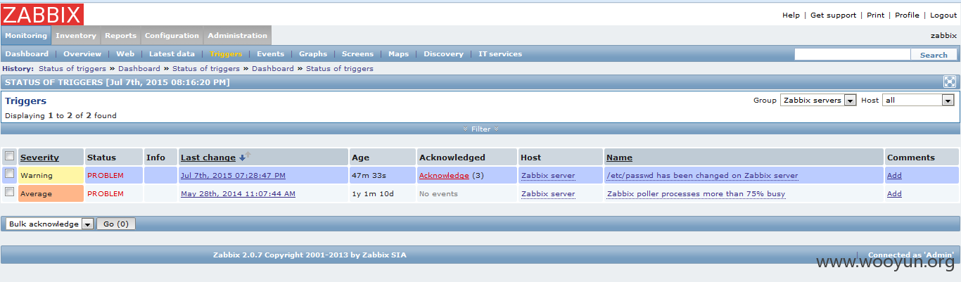Add comment for /etc/passwd trigger

coord(894,175)
